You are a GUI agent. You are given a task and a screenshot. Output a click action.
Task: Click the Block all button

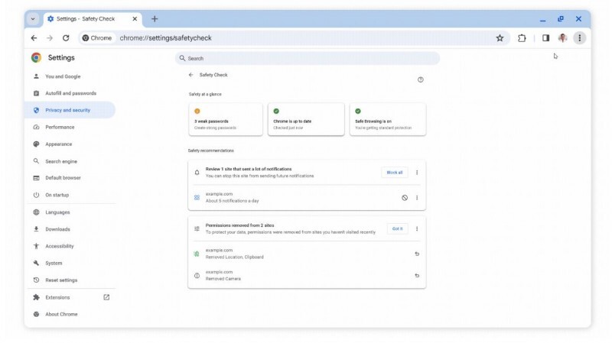(x=394, y=173)
